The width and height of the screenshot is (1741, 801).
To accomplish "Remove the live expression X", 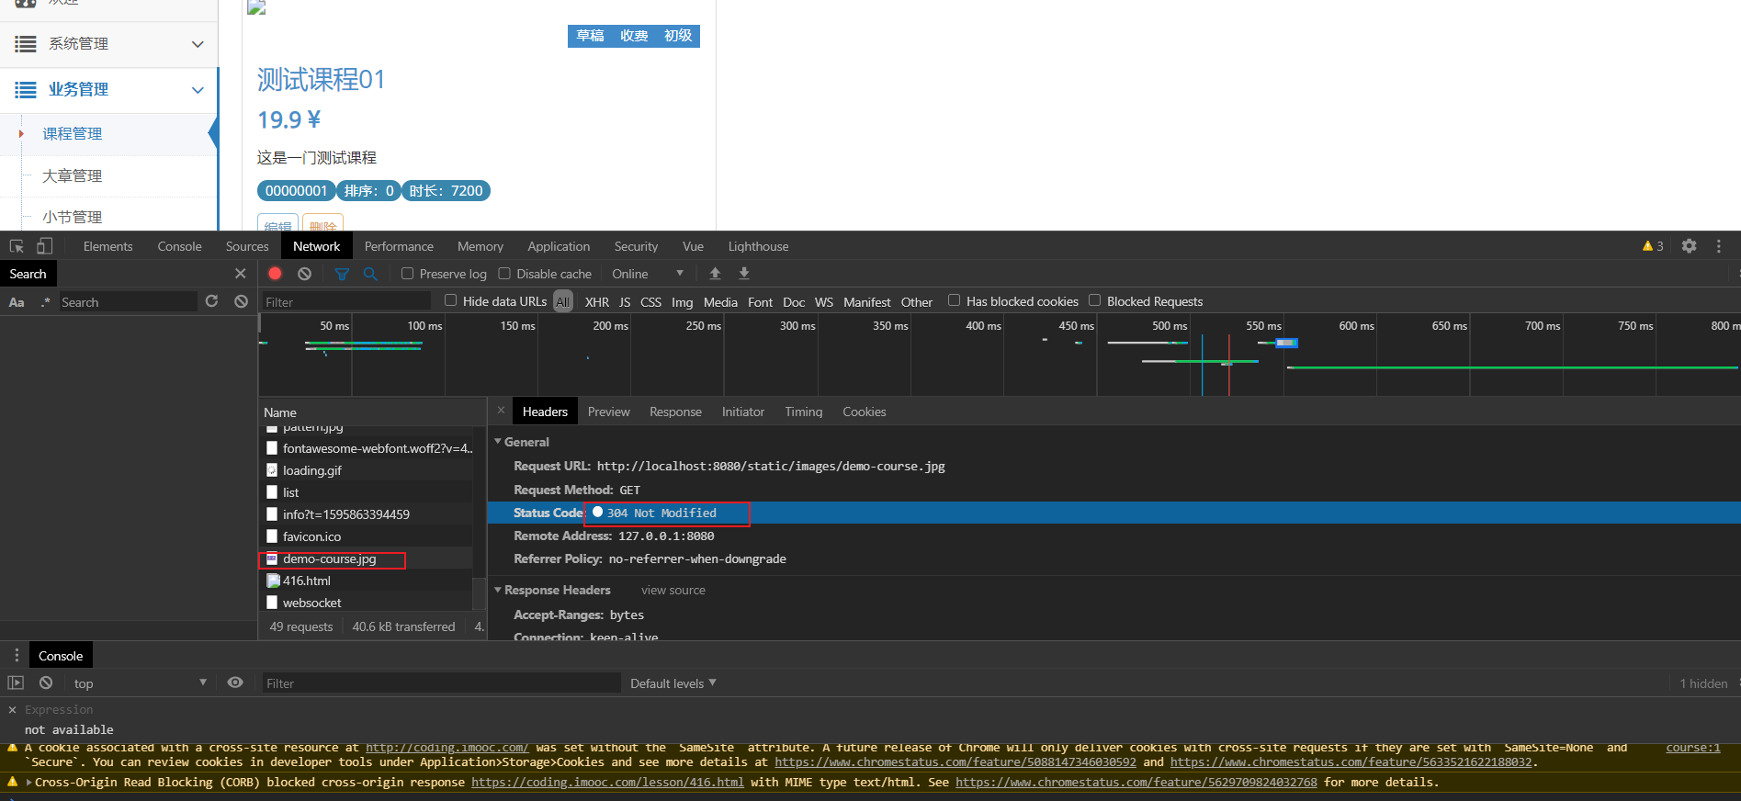I will [12, 710].
